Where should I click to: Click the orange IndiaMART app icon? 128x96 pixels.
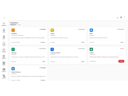coord(13,30)
